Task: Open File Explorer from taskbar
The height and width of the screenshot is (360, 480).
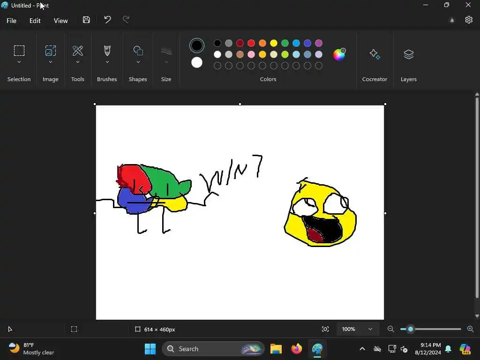Action: pos(276,349)
